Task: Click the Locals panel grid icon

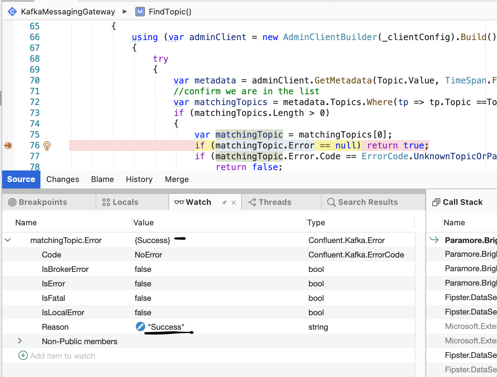Action: (x=106, y=202)
